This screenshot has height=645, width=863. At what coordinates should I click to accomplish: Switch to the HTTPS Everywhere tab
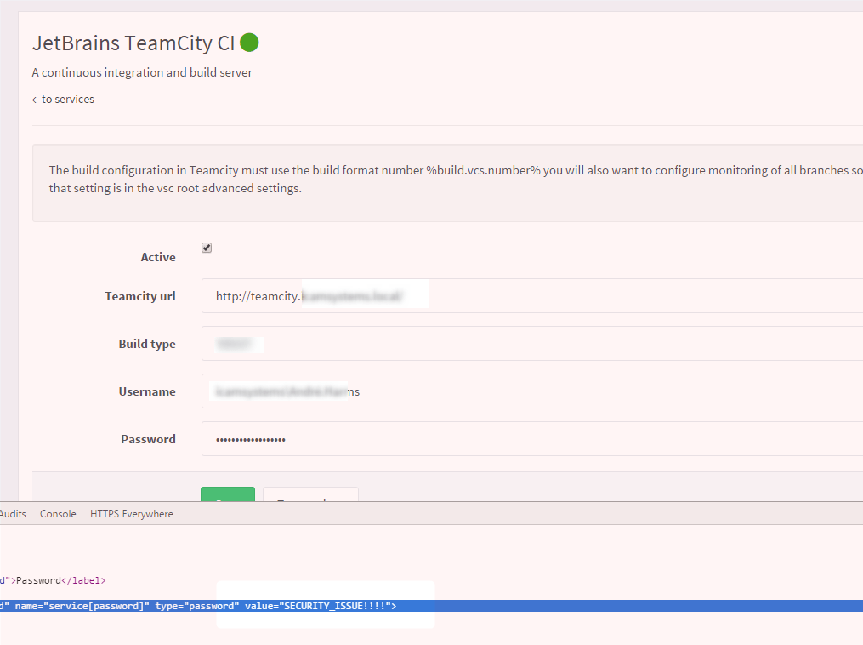132,514
